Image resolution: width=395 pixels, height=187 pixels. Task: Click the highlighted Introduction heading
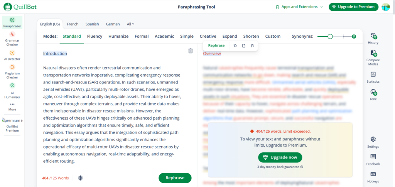point(55,53)
